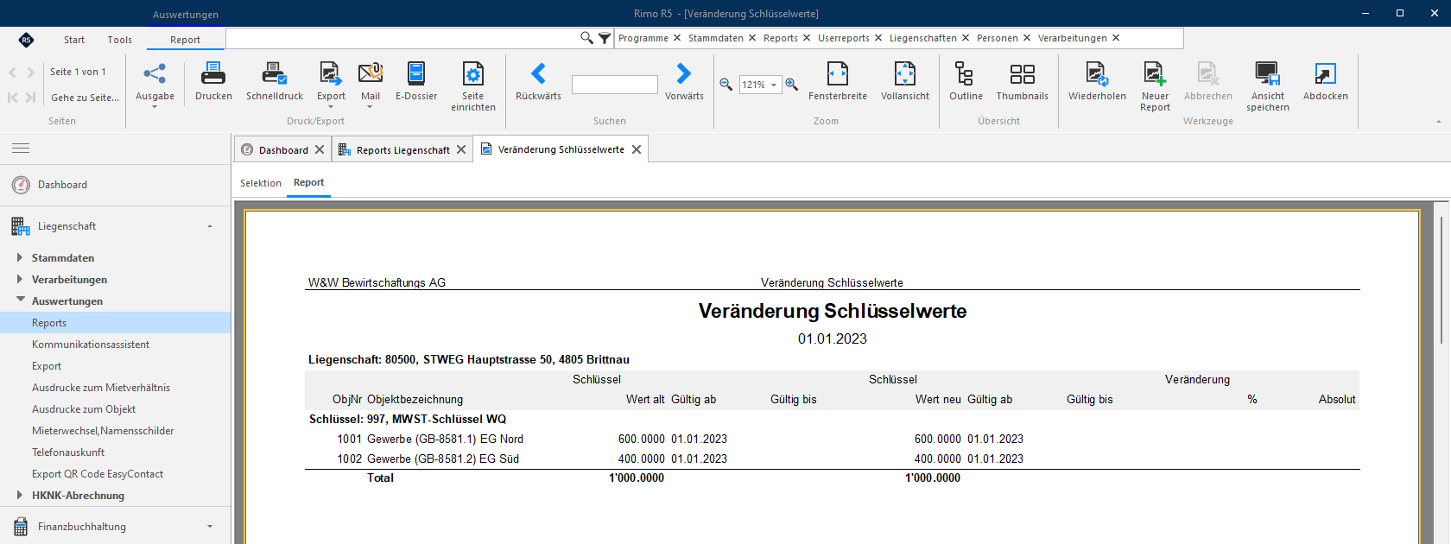This screenshot has height=544, width=1451.
Task: Expand the HKNK-Abrechnung tree node
Action: pos(19,495)
